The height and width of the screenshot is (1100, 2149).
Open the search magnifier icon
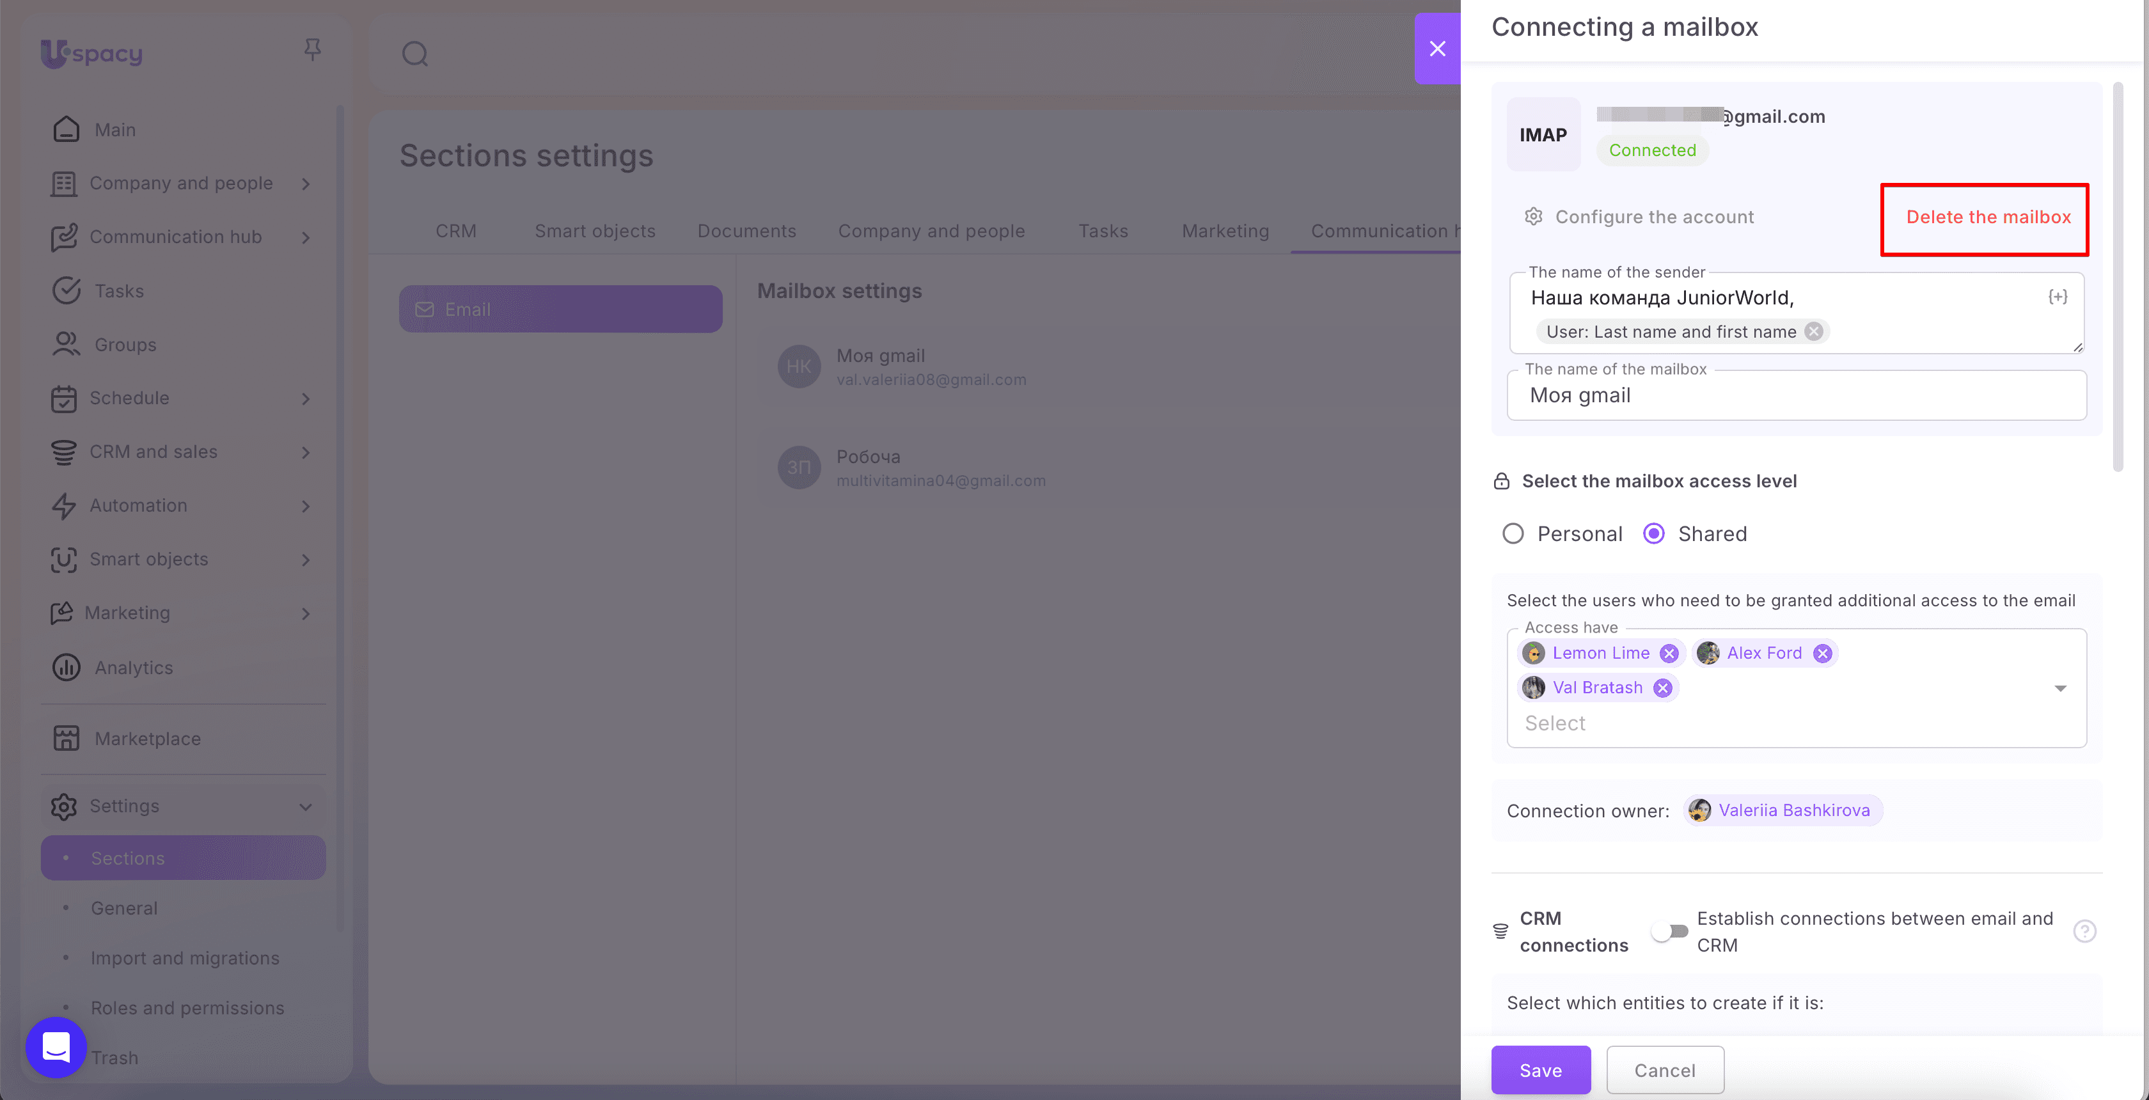[414, 54]
